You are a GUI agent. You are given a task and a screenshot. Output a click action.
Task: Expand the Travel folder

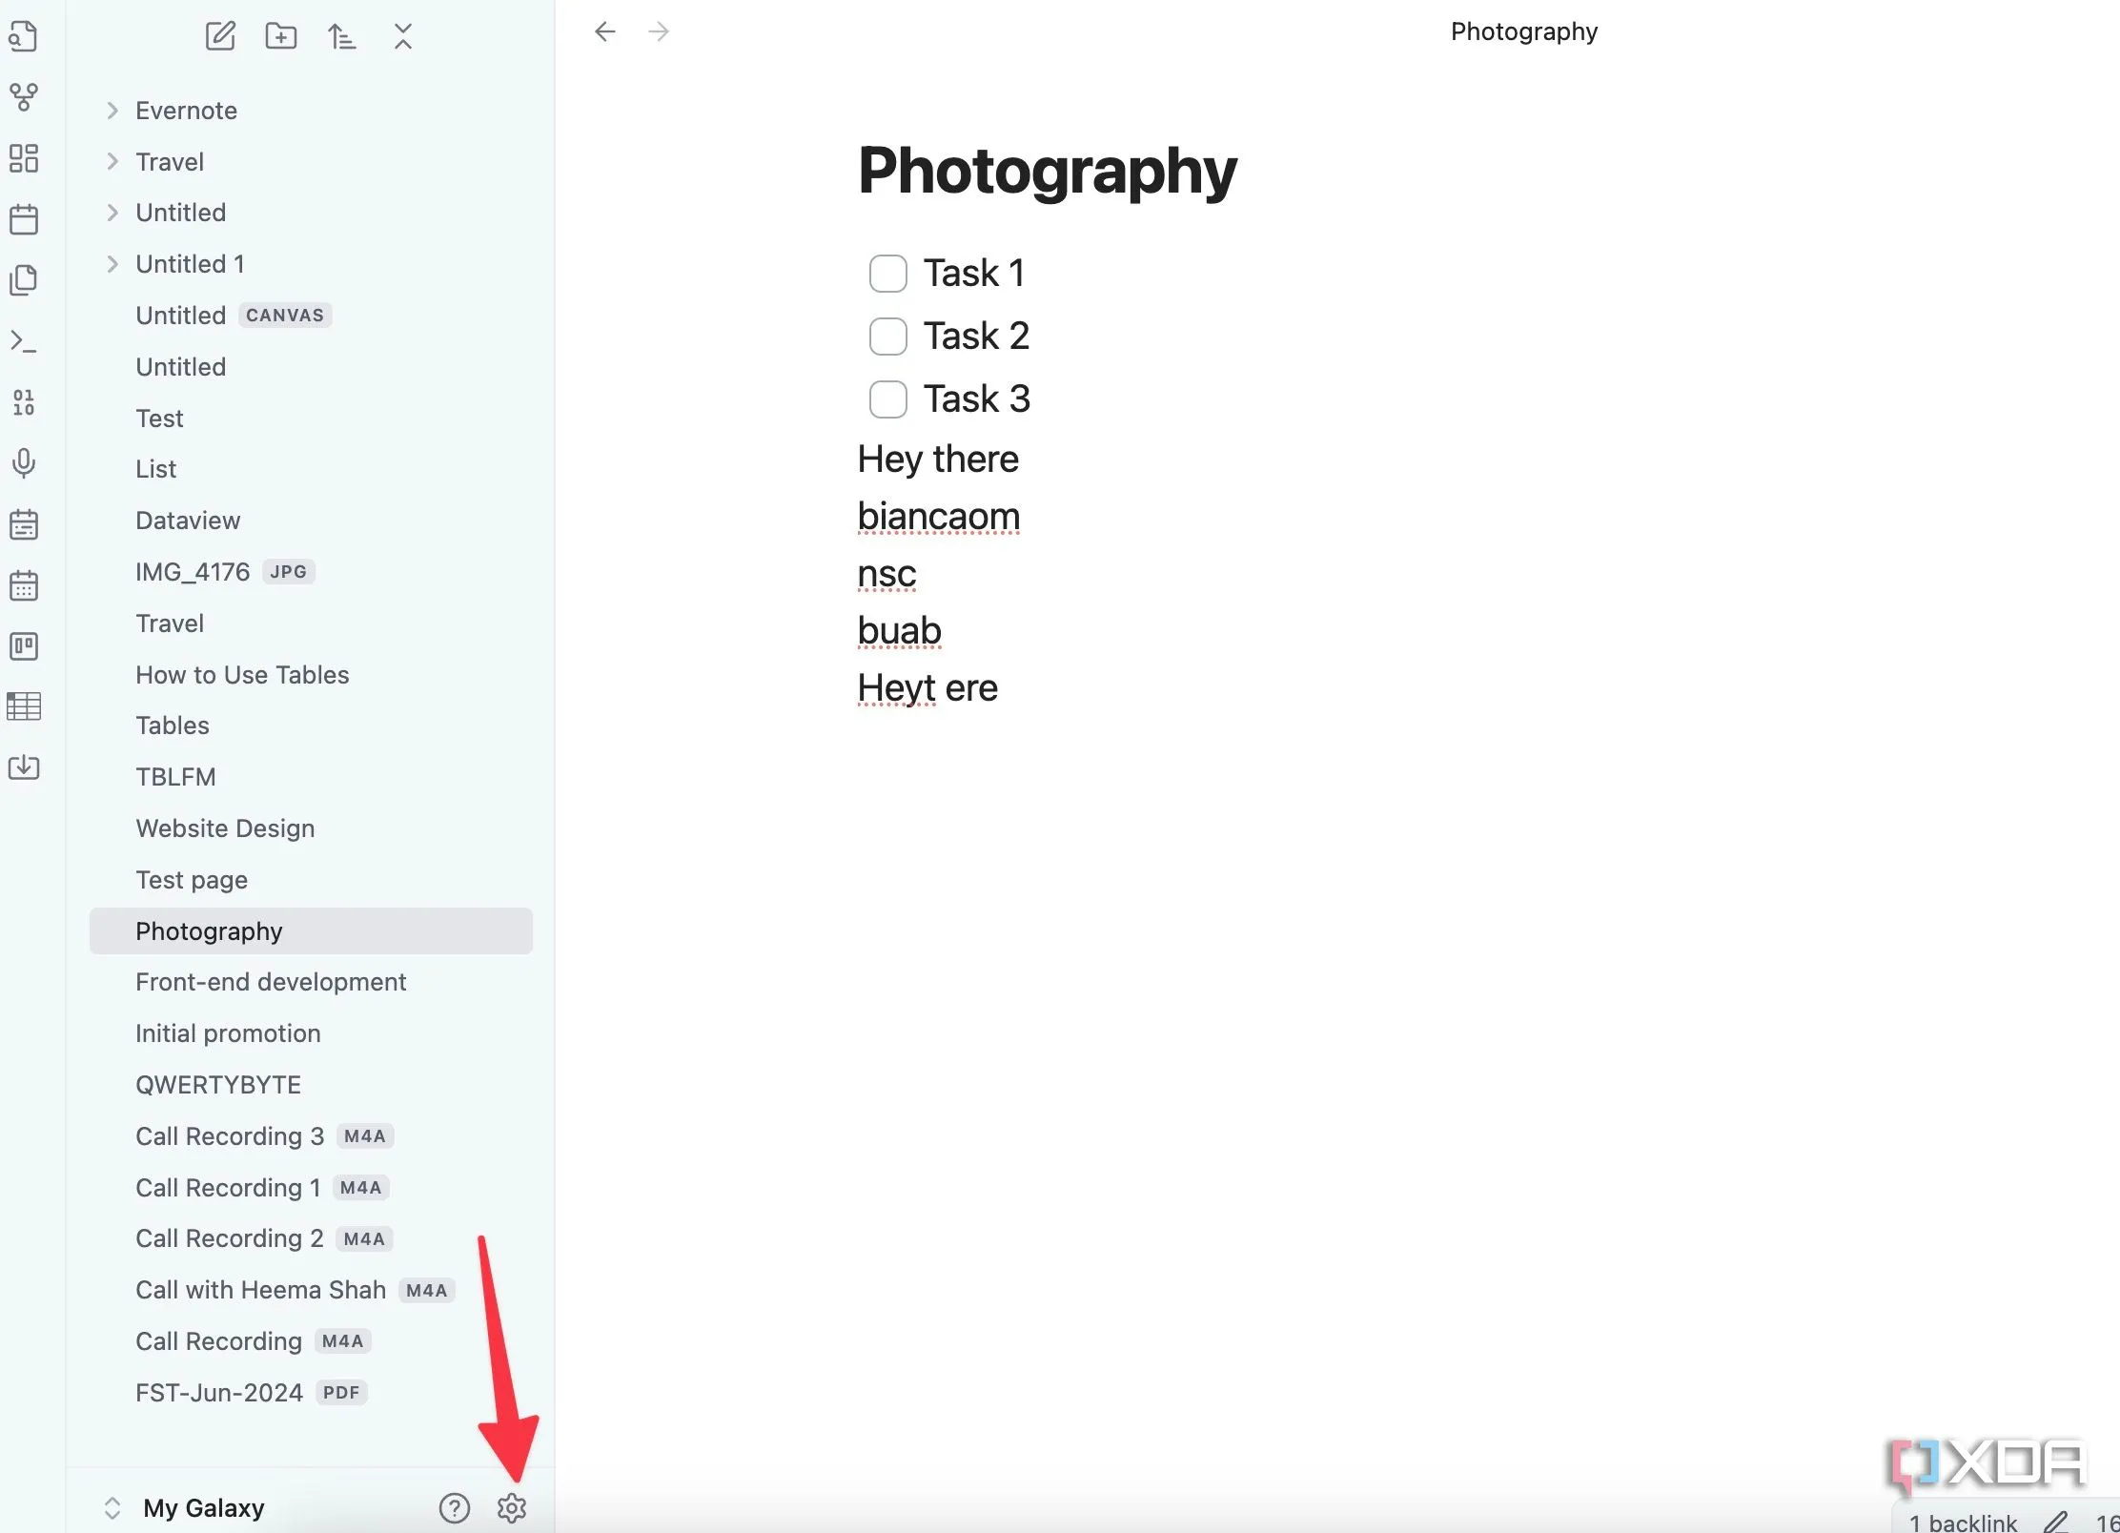click(x=112, y=162)
